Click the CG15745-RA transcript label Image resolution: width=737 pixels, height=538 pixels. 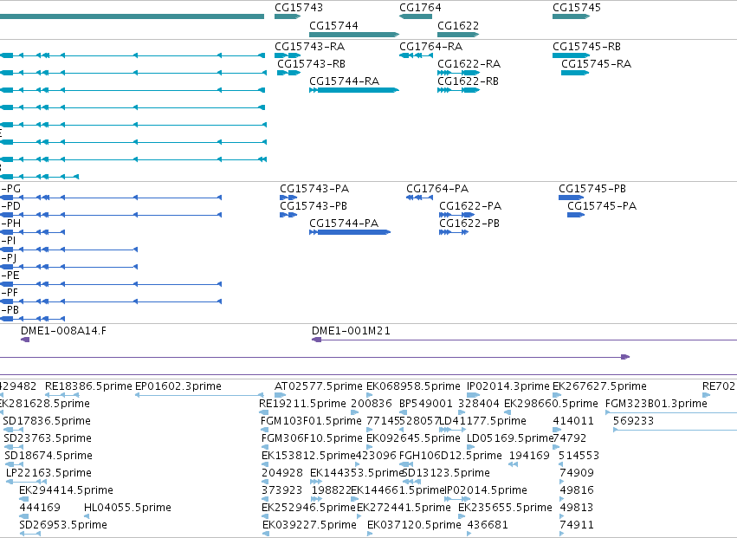click(x=597, y=64)
